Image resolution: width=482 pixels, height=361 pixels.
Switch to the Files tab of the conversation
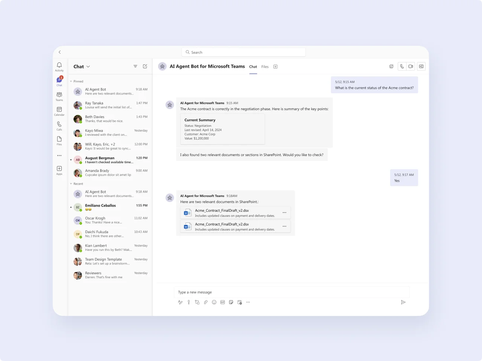tap(265, 67)
